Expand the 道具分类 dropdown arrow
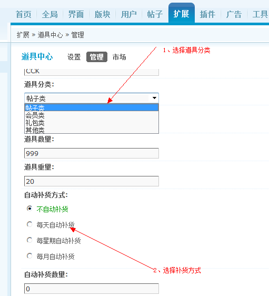 click(x=154, y=98)
